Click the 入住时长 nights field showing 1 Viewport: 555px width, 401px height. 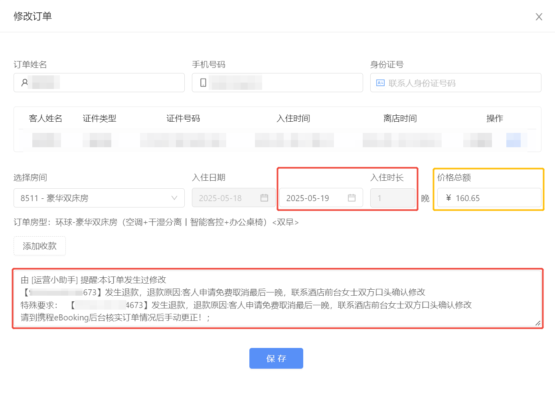[393, 198]
